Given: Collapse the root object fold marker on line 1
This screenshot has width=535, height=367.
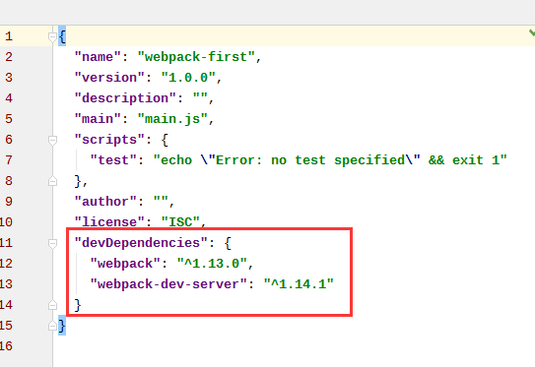Looking at the screenshot, I should click(x=52, y=36).
